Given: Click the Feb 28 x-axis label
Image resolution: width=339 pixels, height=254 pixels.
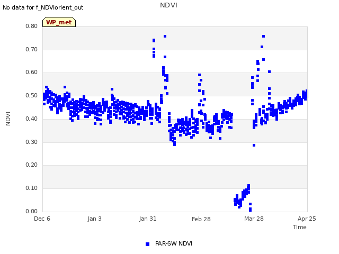Looking at the screenshot, I should point(201,219).
